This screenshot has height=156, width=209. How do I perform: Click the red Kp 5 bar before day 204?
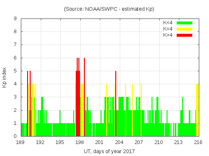point(116,104)
